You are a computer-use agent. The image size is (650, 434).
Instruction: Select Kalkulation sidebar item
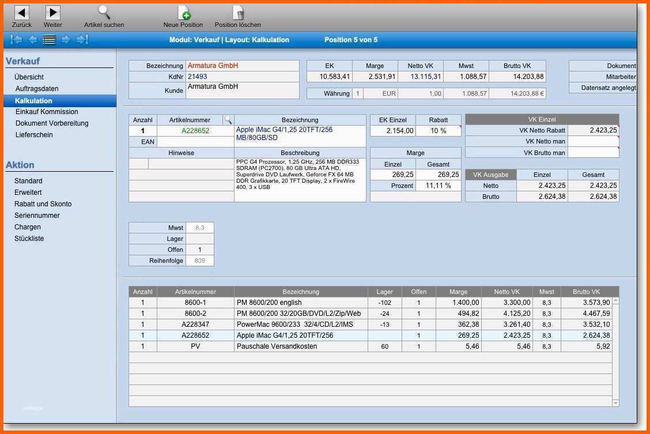click(x=60, y=101)
